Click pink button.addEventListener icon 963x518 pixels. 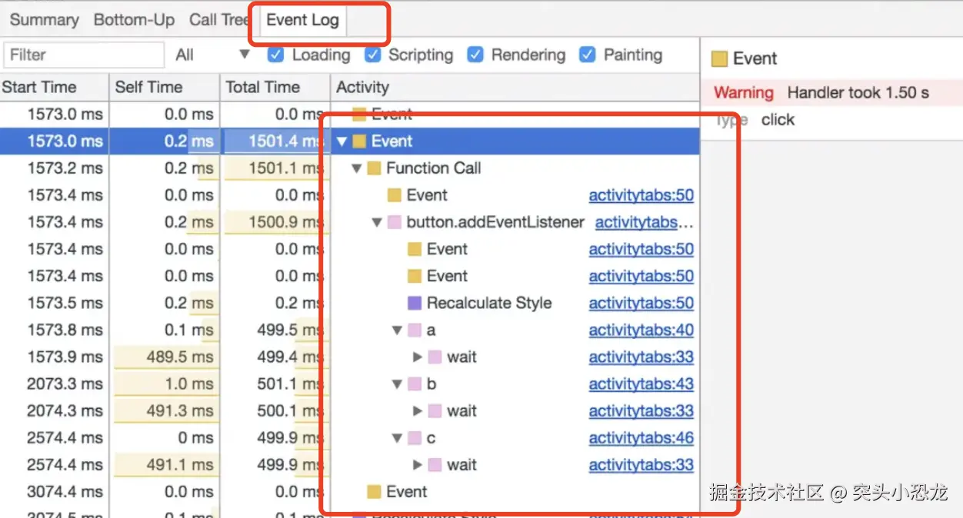point(394,222)
